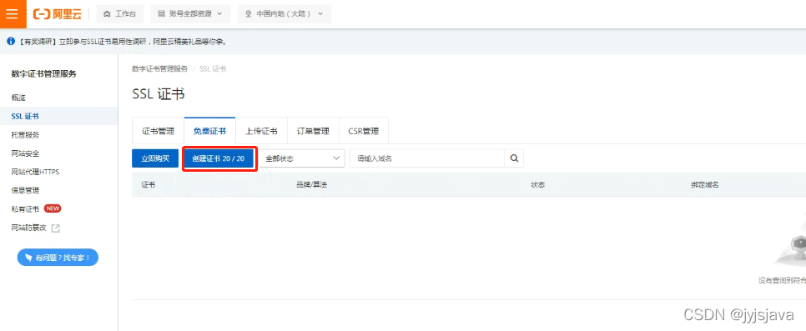Switch to the 证书管理 tab
Screen dimensions: 806x331
159,131
